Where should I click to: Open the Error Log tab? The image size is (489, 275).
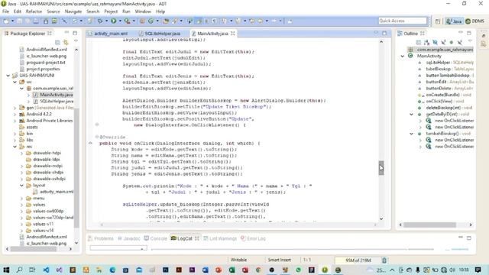point(253,238)
